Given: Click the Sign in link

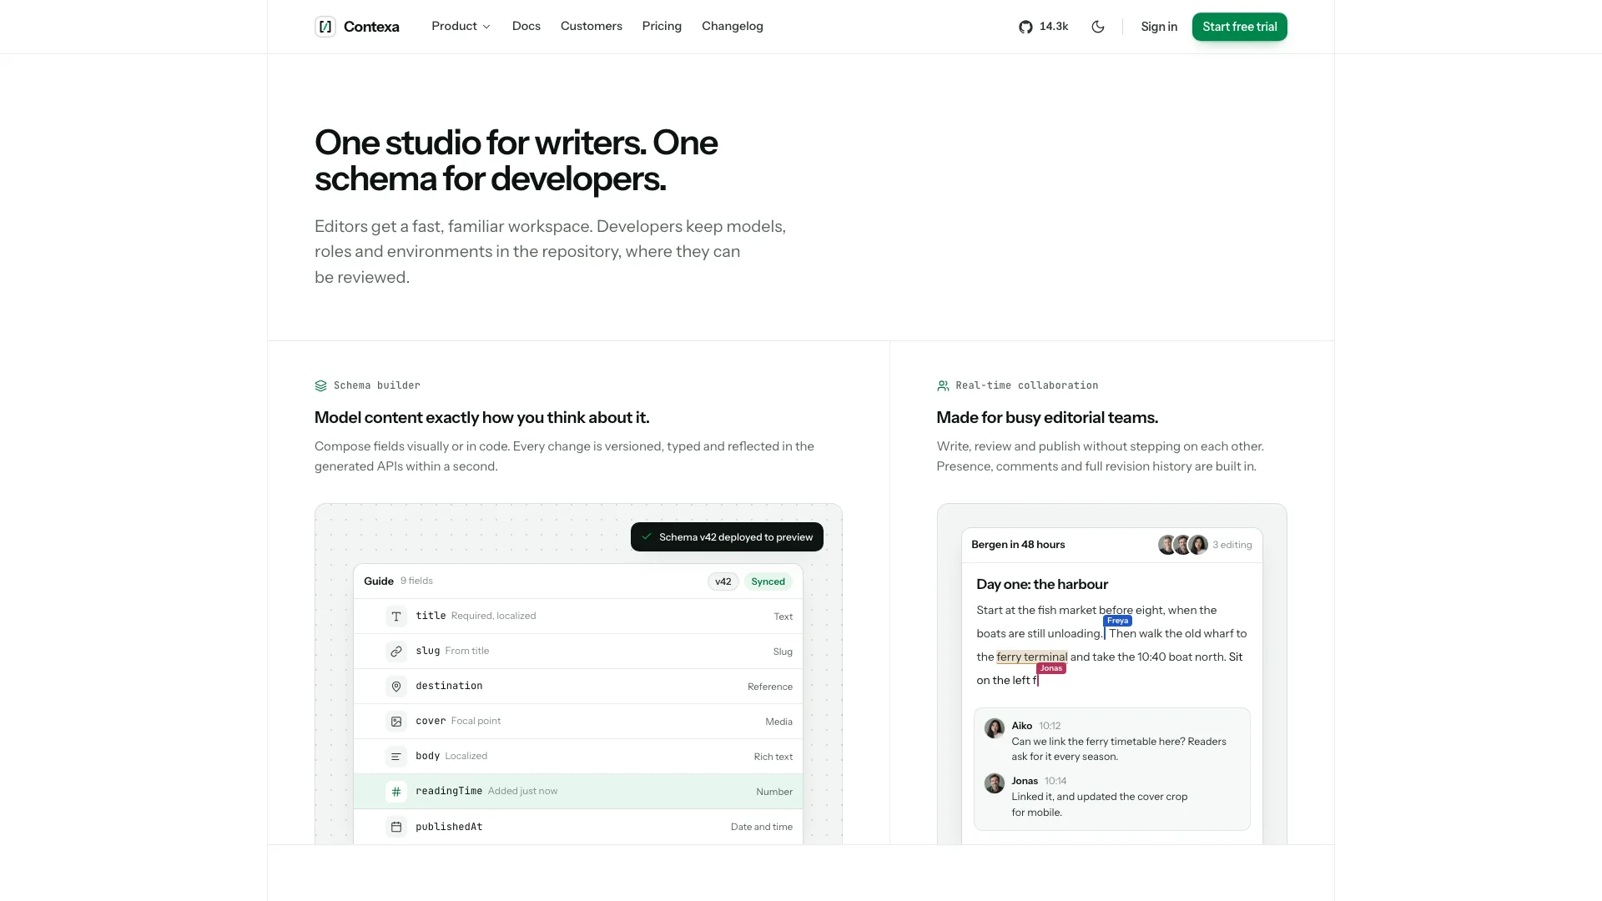Looking at the screenshot, I should coord(1159,27).
